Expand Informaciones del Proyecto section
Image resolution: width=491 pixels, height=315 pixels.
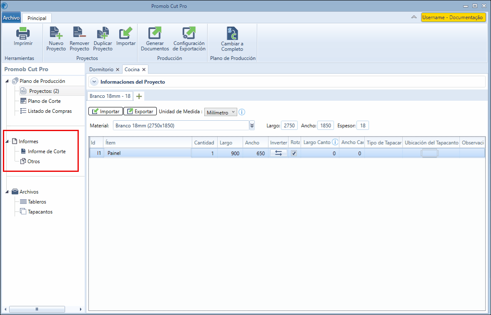[94, 82]
